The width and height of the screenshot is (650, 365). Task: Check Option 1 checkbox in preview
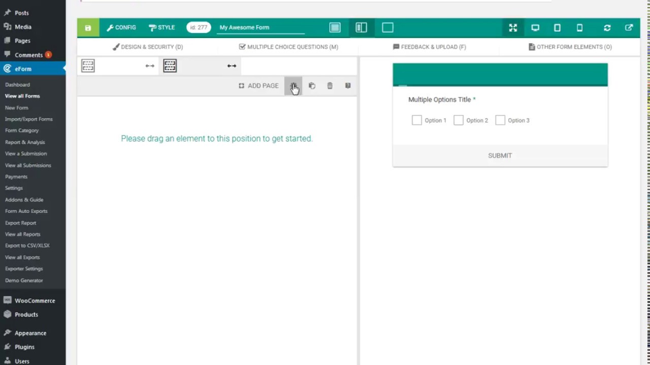pyautogui.click(x=417, y=120)
